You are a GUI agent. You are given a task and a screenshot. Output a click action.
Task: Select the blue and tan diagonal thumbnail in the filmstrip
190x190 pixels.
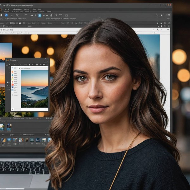pos(3,140)
